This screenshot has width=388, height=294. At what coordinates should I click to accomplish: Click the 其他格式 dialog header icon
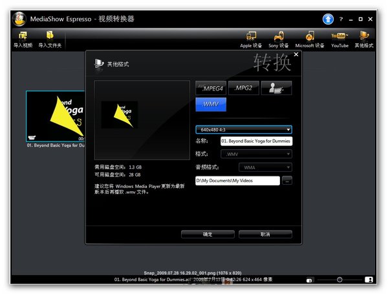coord(99,64)
